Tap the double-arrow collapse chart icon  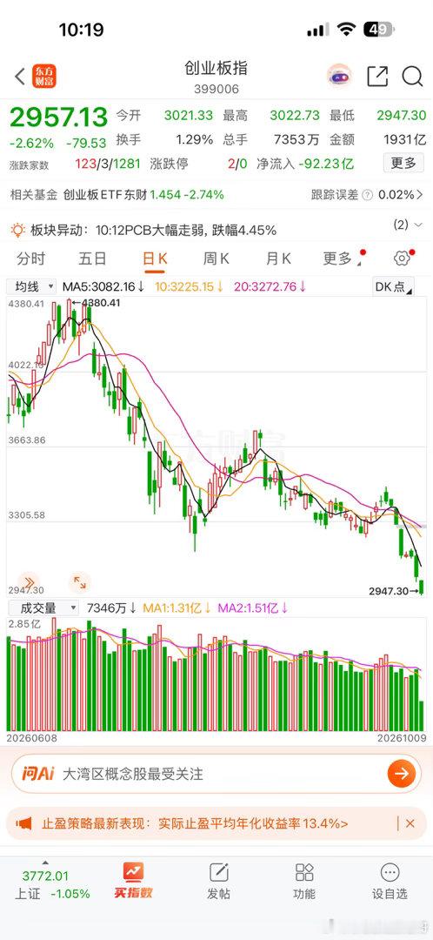pos(28,581)
